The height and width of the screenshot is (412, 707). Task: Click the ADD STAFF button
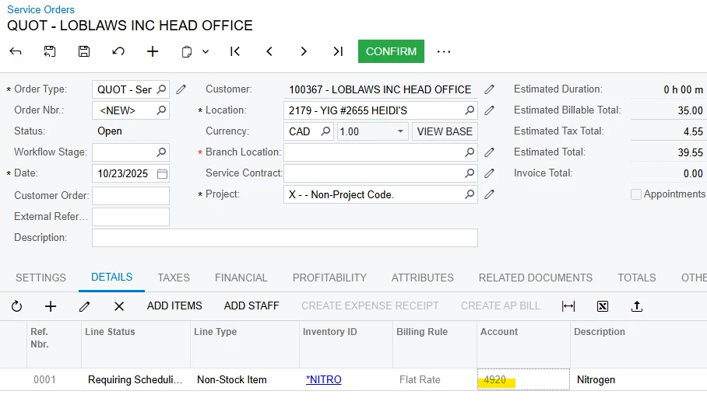251,306
